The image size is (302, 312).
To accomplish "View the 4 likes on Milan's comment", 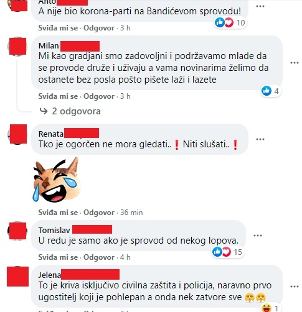I will coord(271,91).
